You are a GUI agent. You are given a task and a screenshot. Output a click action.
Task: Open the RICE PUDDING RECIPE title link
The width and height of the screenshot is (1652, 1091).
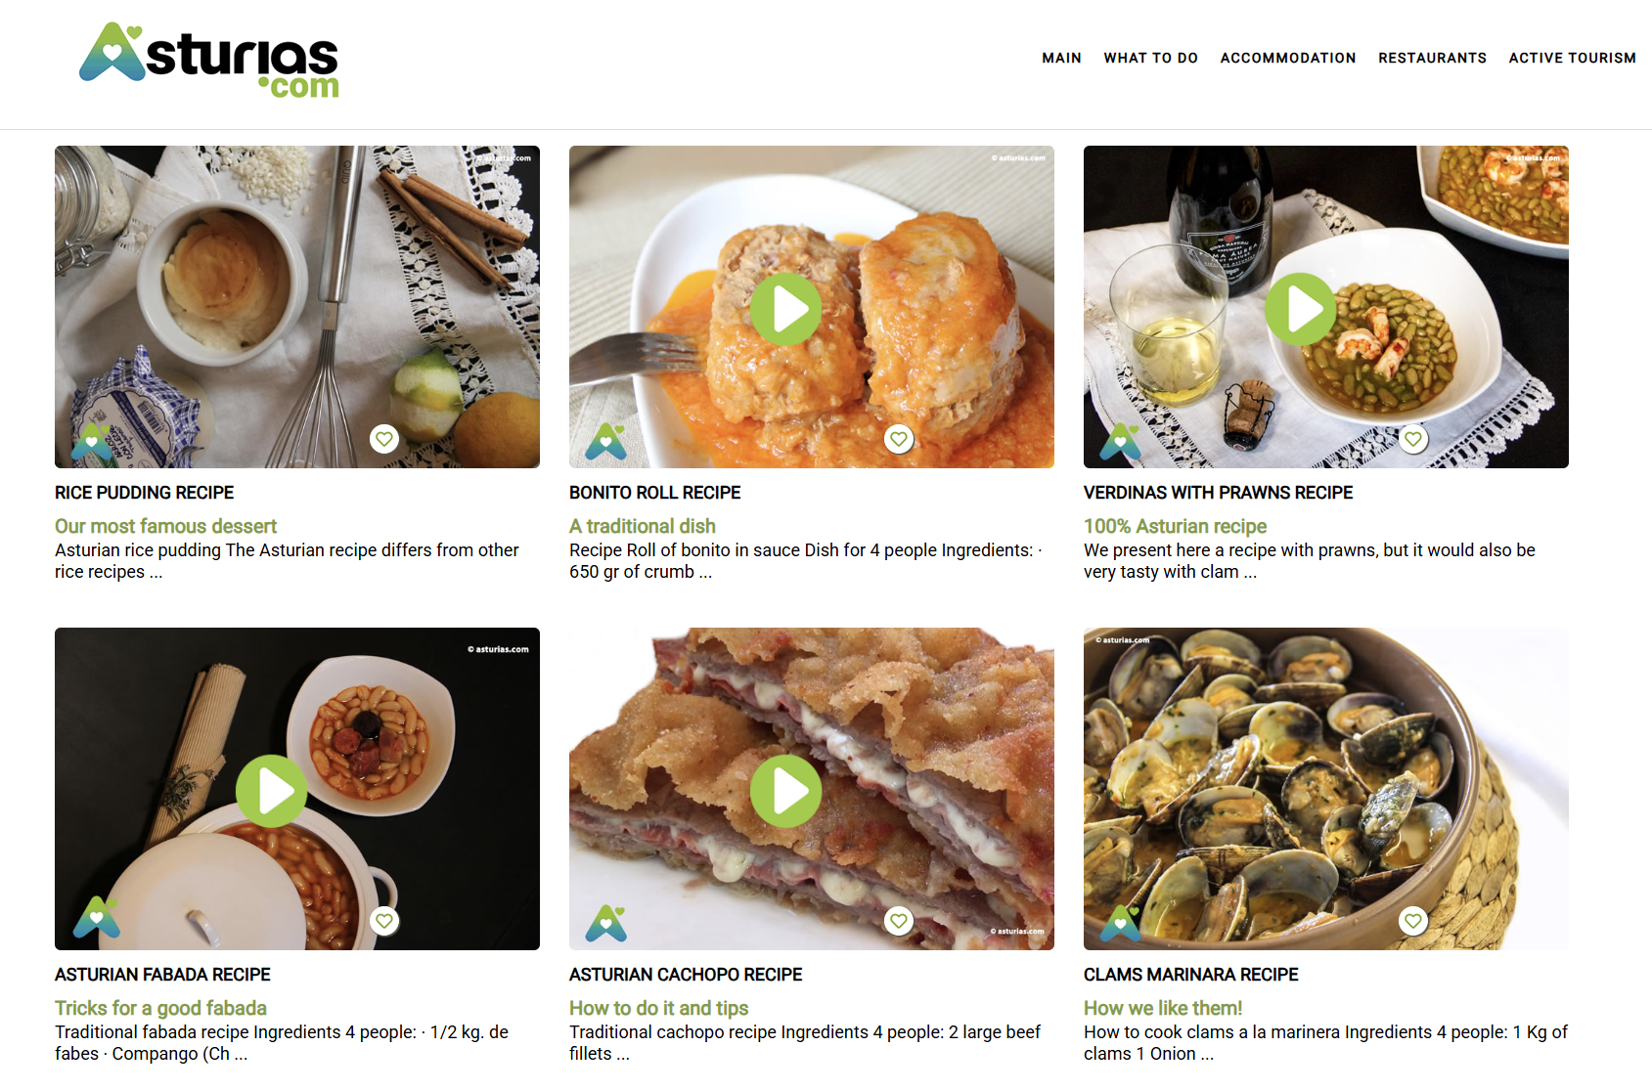145,493
